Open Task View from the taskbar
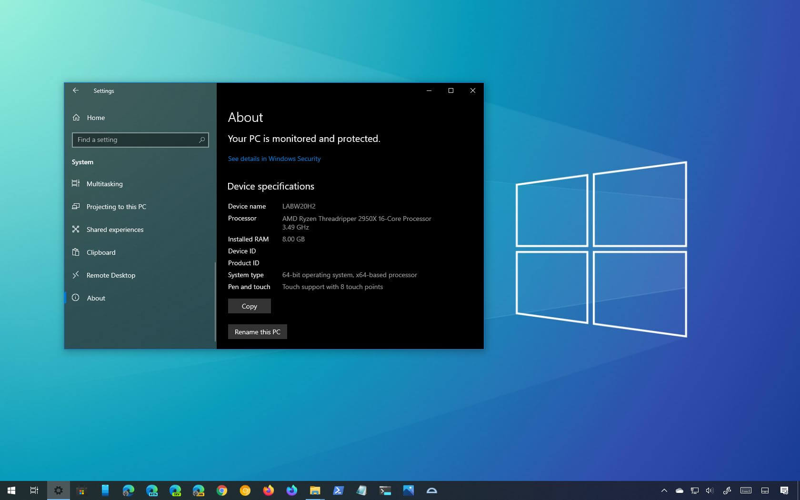 pyautogui.click(x=34, y=490)
